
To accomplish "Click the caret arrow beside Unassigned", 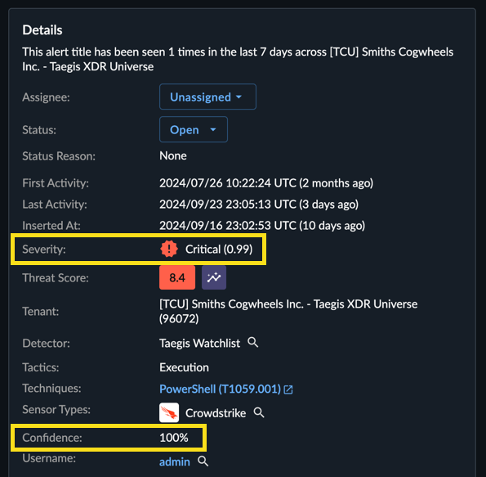I will 239,97.
